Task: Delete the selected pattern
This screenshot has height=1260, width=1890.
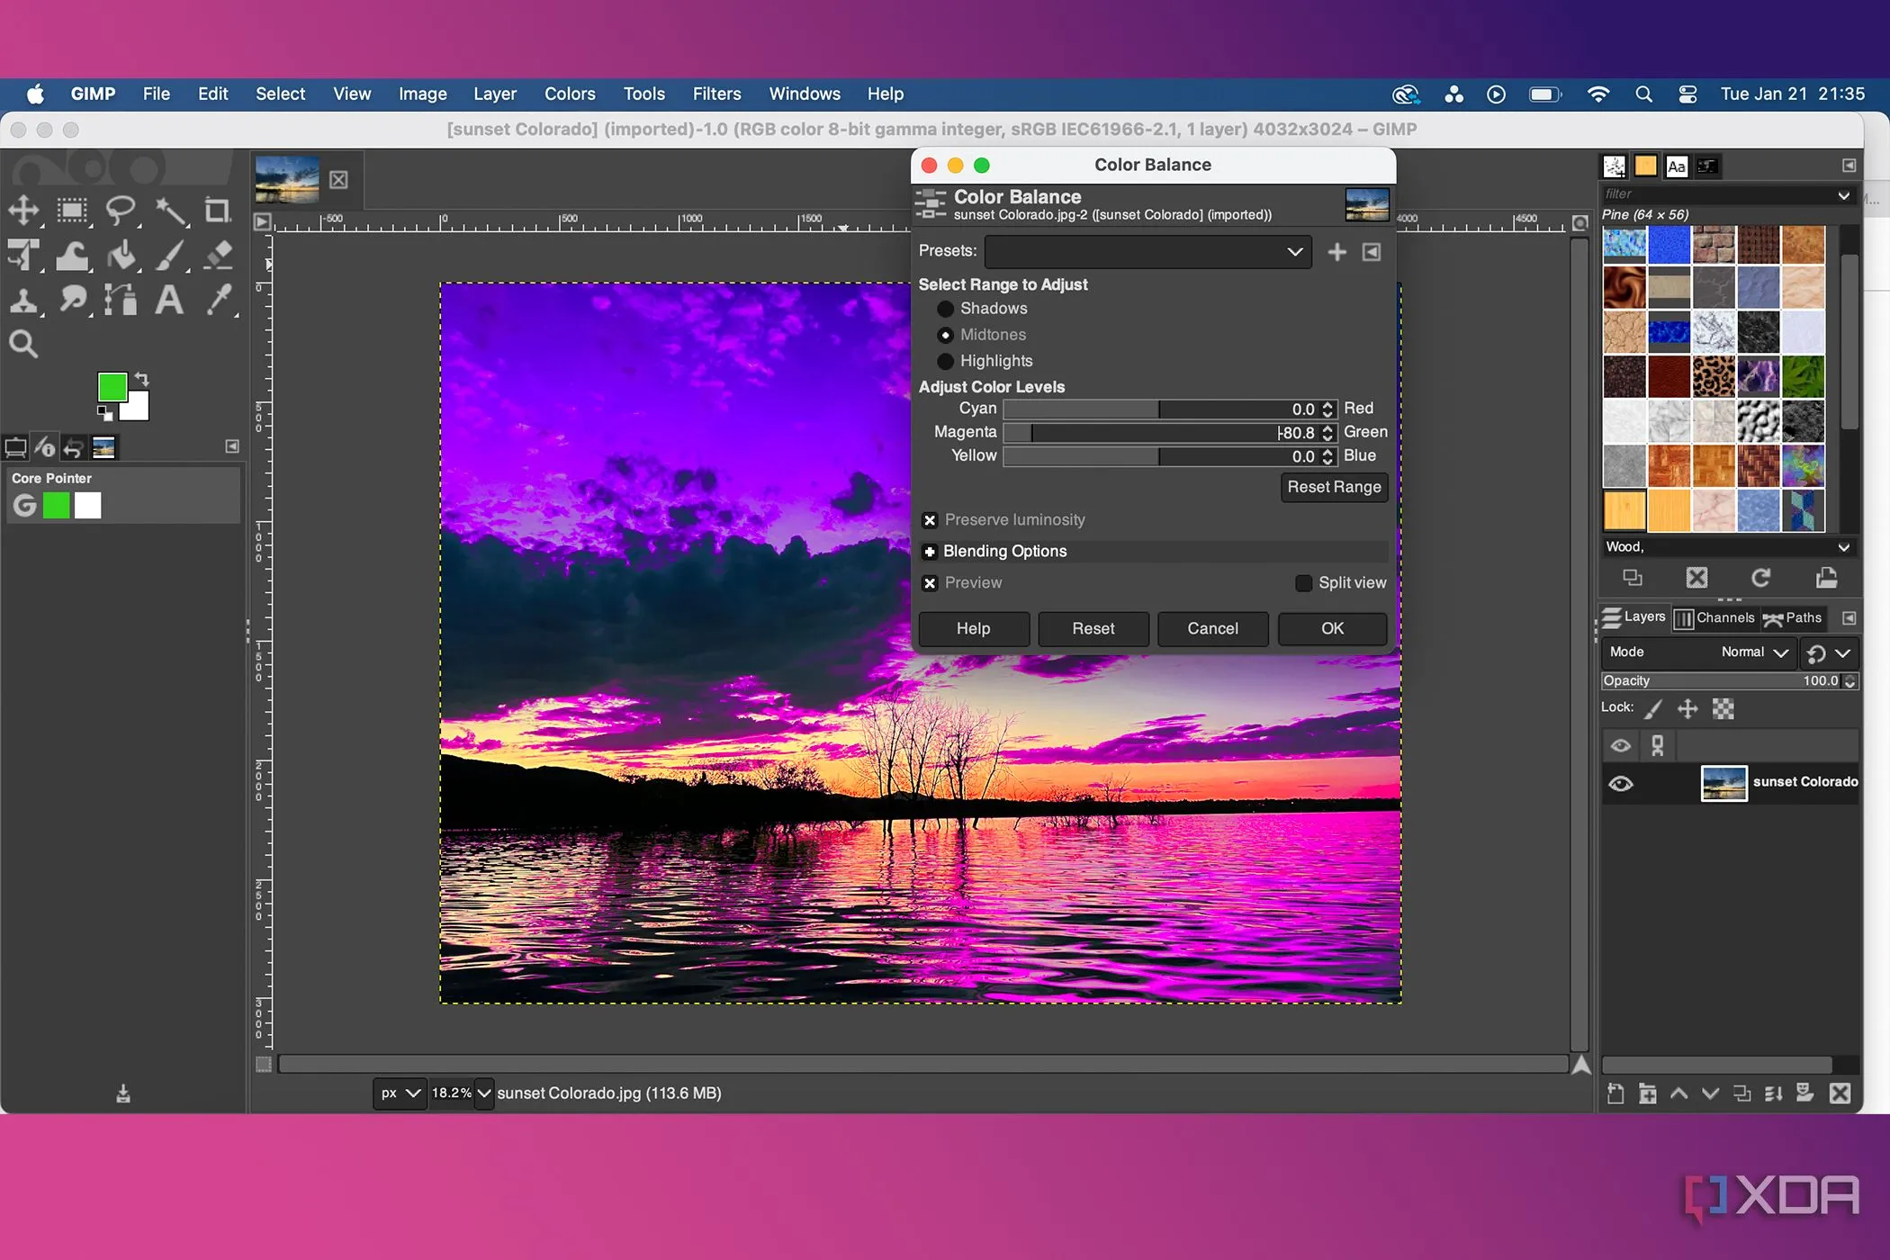Action: click(1696, 578)
